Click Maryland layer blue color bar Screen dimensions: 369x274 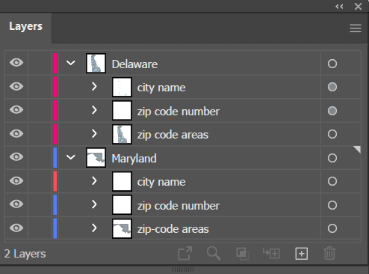click(x=55, y=157)
